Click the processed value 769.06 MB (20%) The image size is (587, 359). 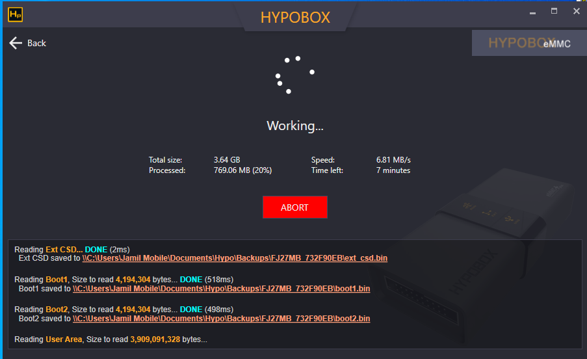pos(242,170)
